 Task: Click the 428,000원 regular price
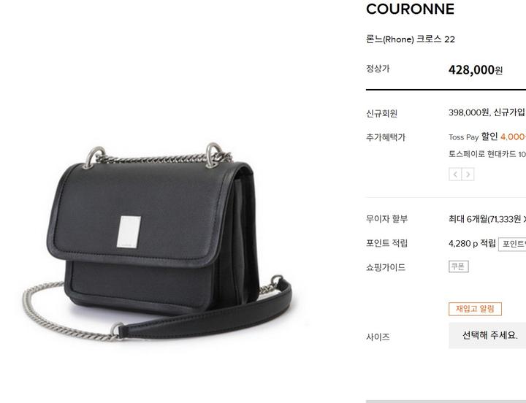point(476,70)
